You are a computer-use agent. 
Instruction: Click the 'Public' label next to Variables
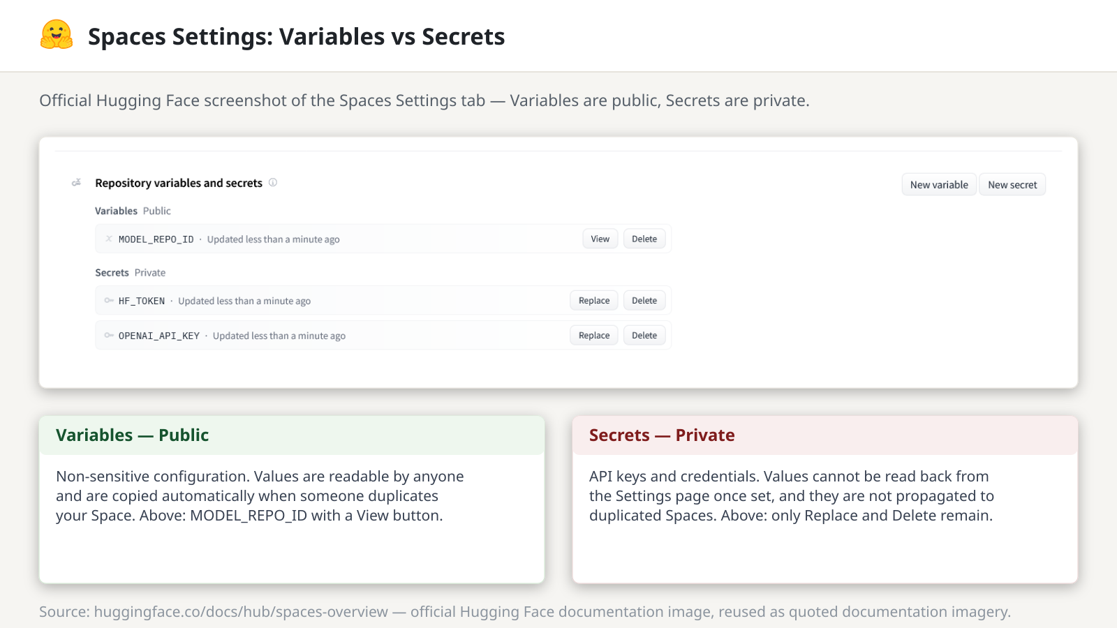157,211
